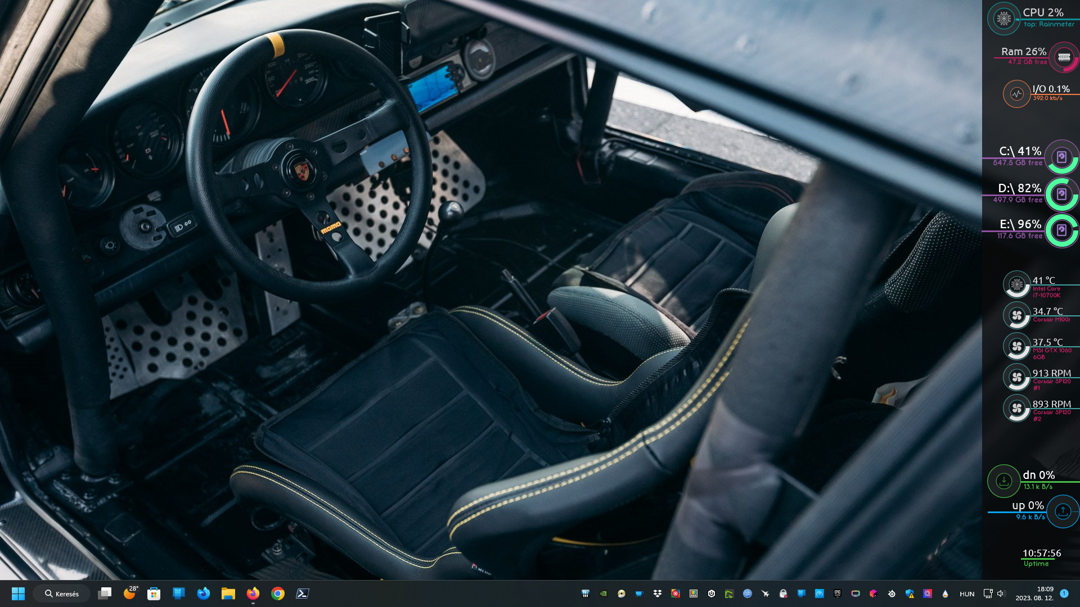Open network settings tray icon
Image resolution: width=1080 pixels, height=607 pixels.
(988, 594)
